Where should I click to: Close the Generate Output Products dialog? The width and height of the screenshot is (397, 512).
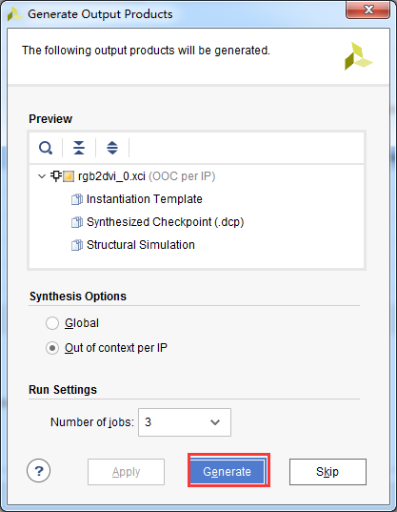[x=368, y=10]
